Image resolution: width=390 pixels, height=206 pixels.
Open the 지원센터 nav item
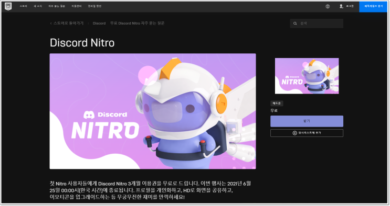76,6
